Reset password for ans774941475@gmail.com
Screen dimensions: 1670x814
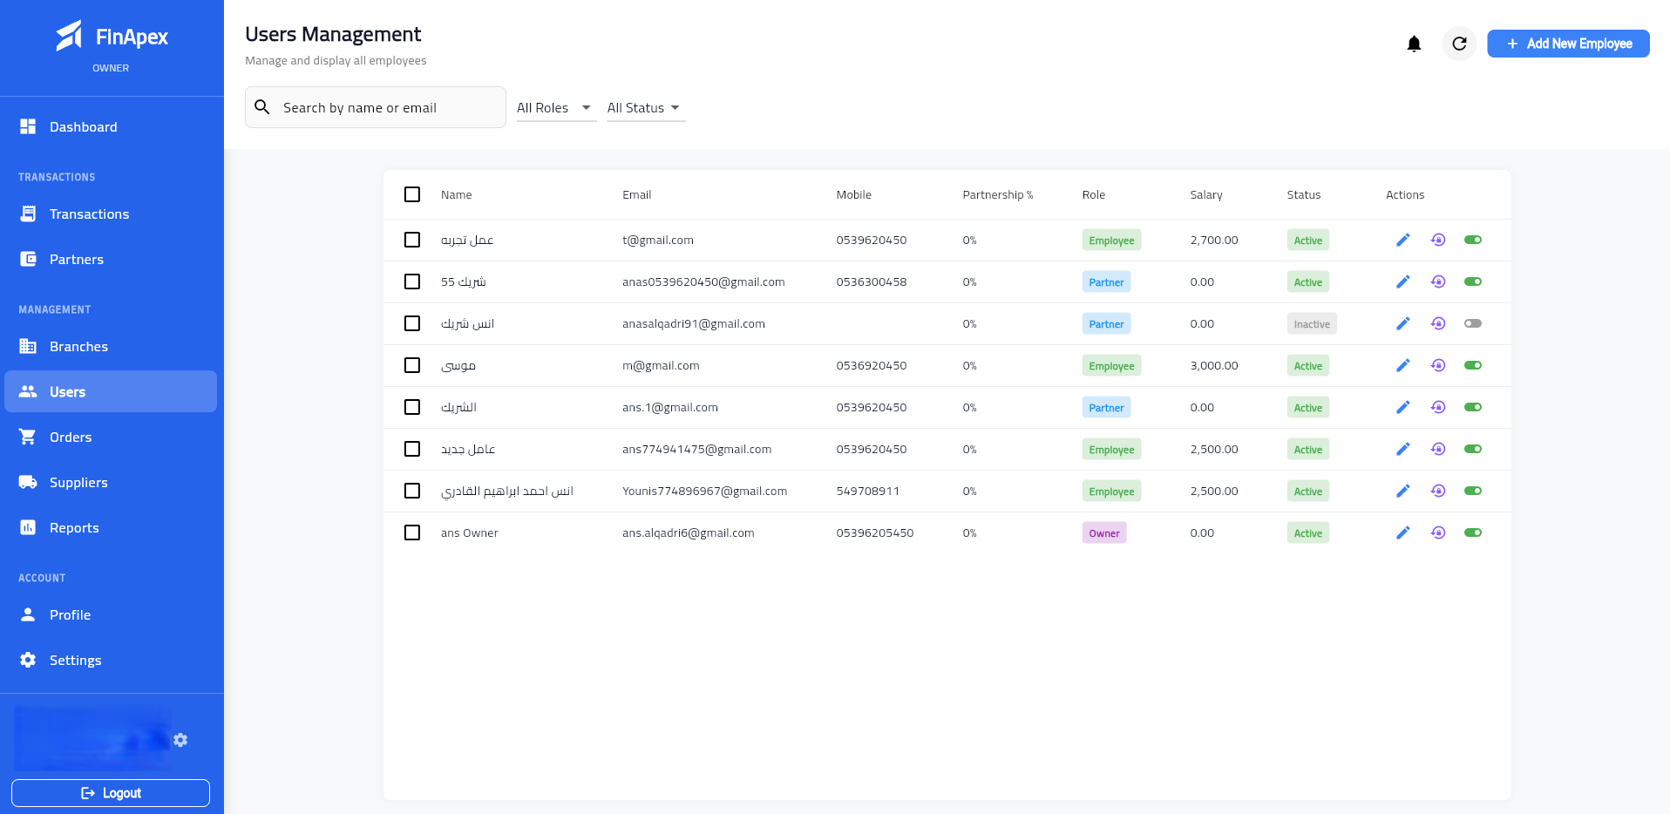click(1438, 449)
